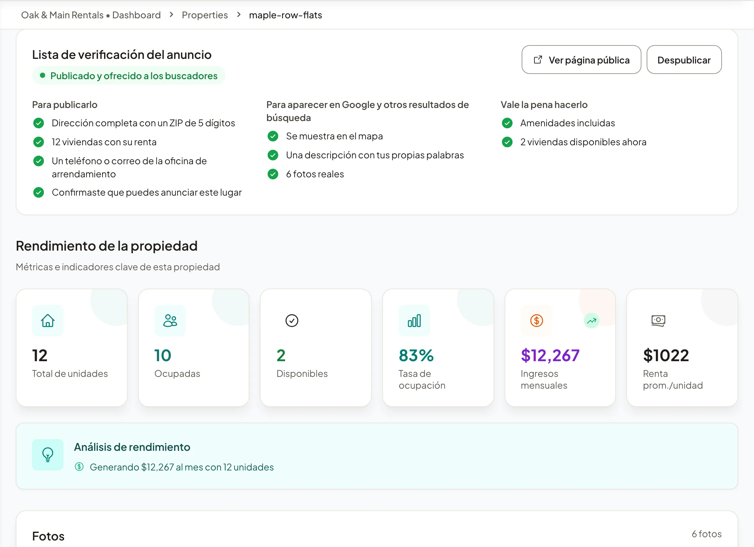The height and width of the screenshot is (547, 754).
Task: Click the 6 fotos count in Fotos section
Action: (707, 534)
